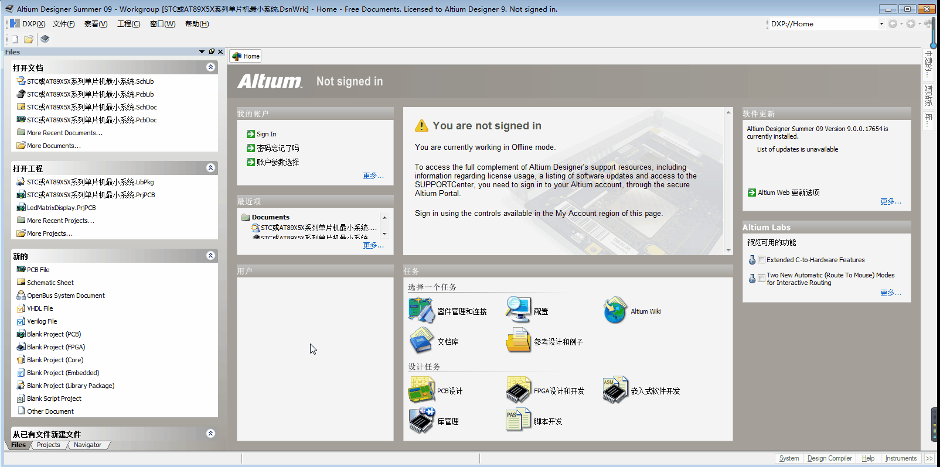This screenshot has width=940, height=467.
Task: Open the 库管理 task icon
Action: coord(421,420)
